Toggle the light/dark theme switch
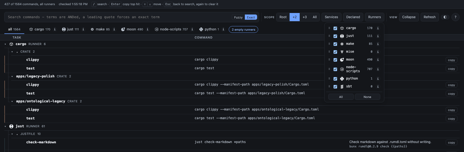Screen dimensions: 464x152 point(445,17)
